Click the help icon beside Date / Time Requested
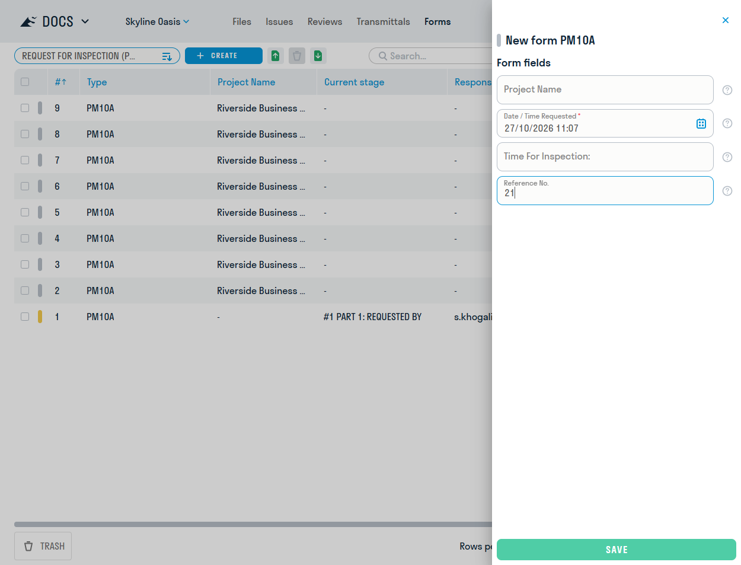 click(x=727, y=123)
